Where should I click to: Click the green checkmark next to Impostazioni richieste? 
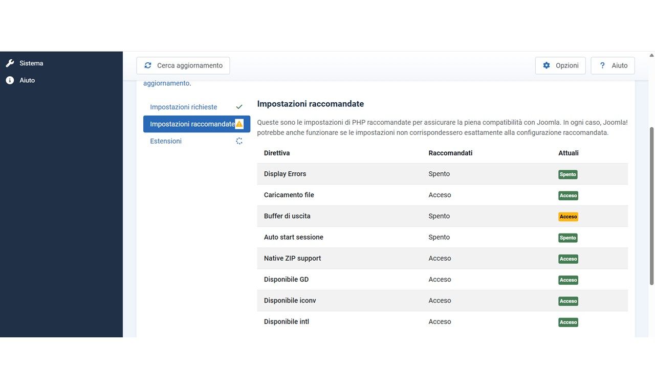pos(239,107)
